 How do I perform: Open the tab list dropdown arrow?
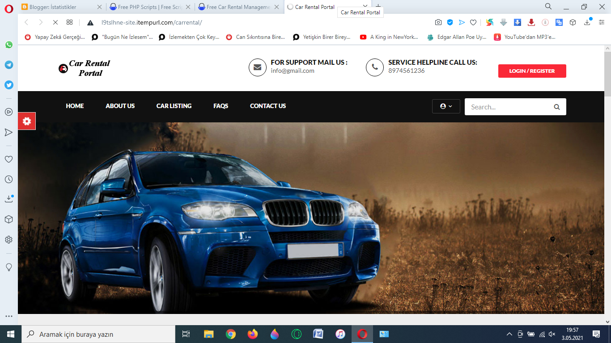[x=365, y=7]
